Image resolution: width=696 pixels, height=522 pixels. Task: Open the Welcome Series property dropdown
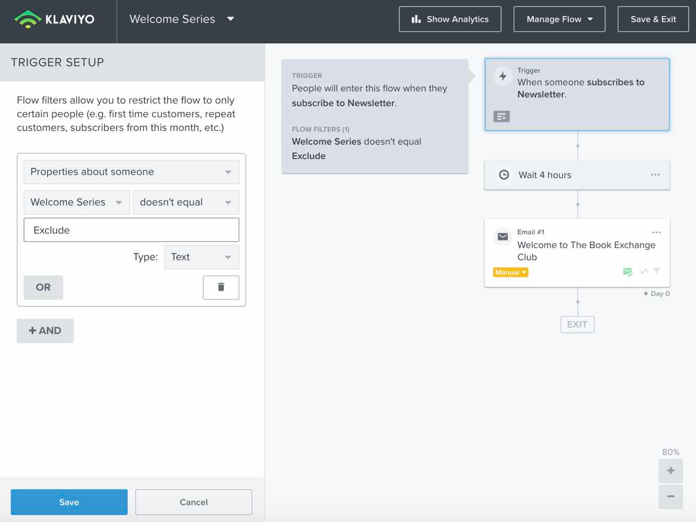77,202
